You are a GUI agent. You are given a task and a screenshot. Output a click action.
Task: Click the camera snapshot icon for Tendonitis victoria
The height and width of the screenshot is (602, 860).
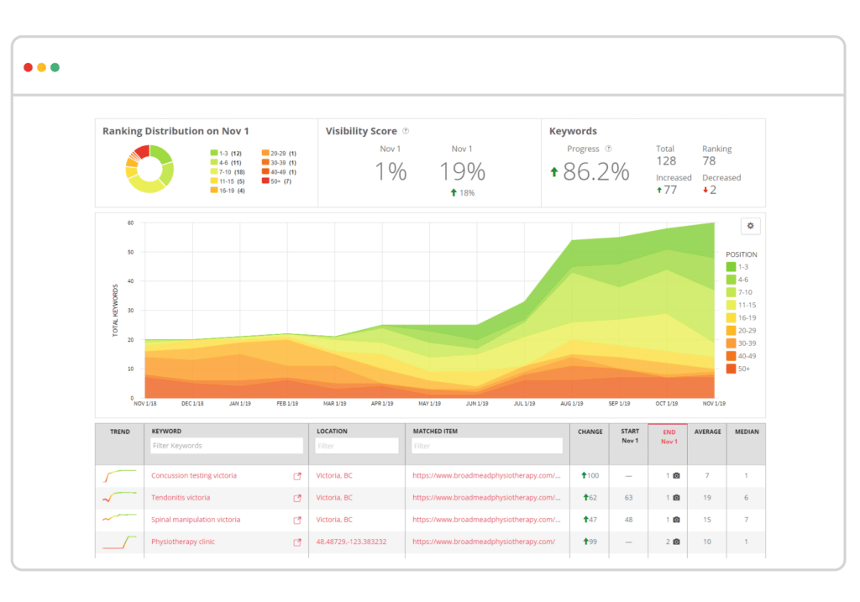tap(676, 497)
